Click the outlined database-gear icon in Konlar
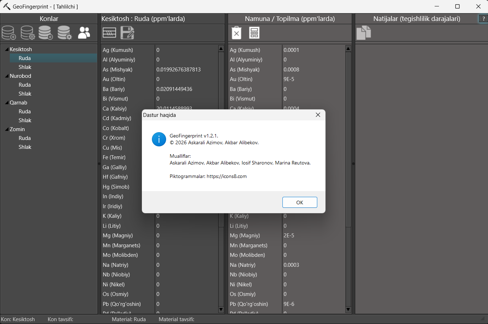The image size is (488, 324). coord(27,33)
